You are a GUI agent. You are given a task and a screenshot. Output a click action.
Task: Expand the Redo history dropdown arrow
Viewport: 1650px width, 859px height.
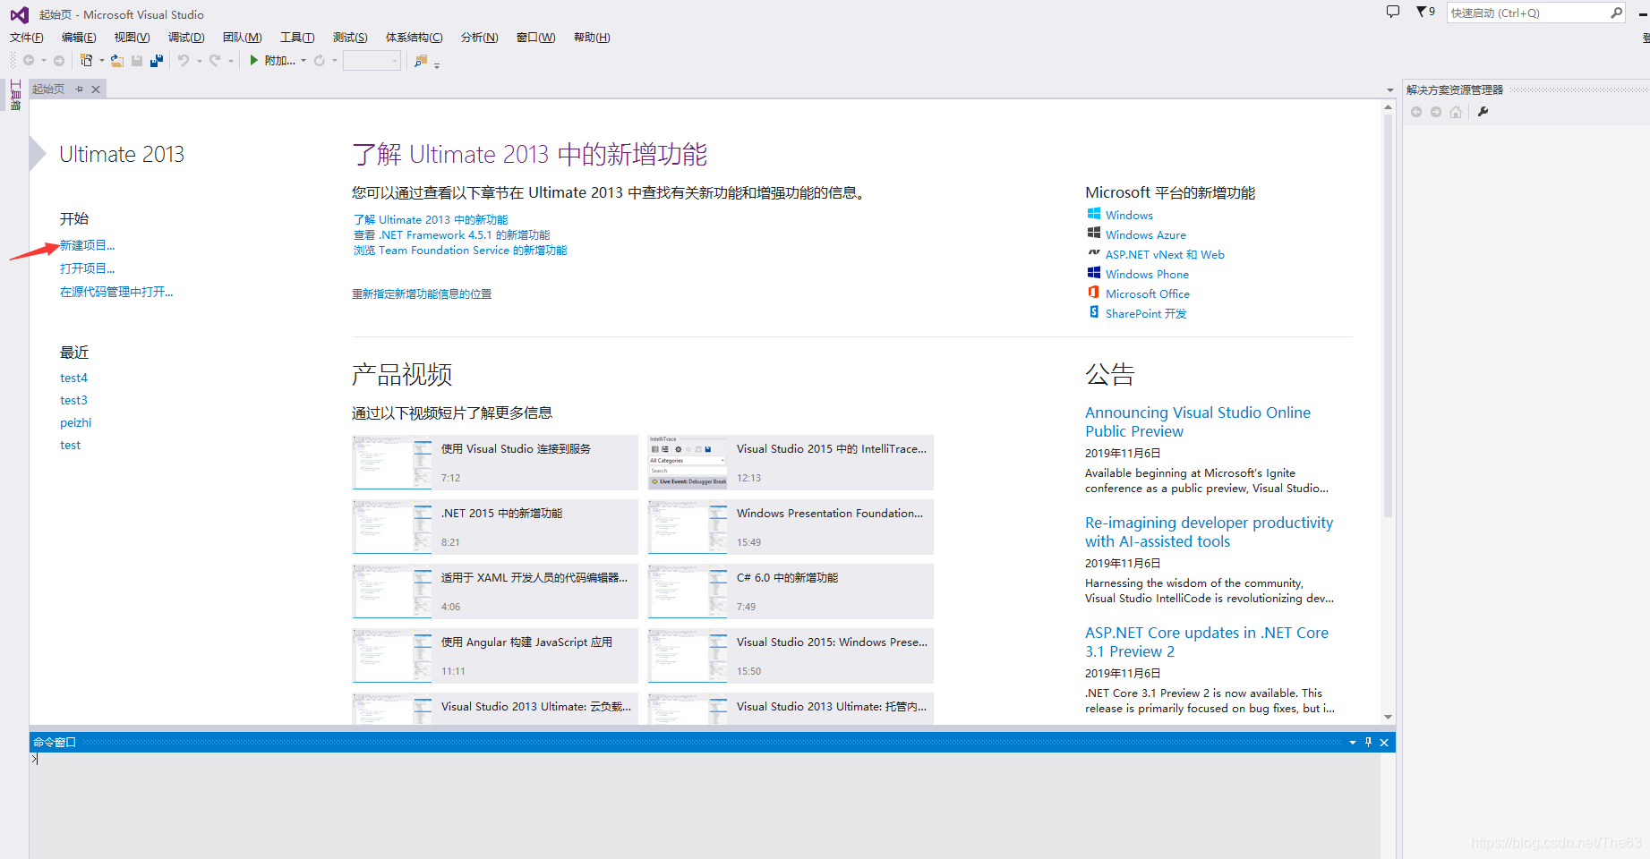click(x=230, y=61)
